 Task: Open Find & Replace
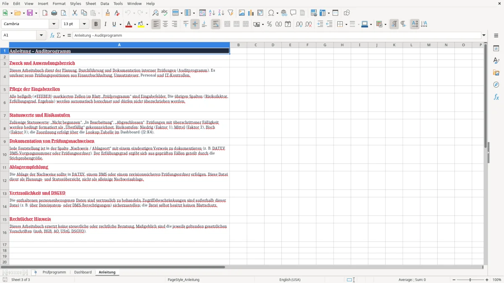[155, 13]
